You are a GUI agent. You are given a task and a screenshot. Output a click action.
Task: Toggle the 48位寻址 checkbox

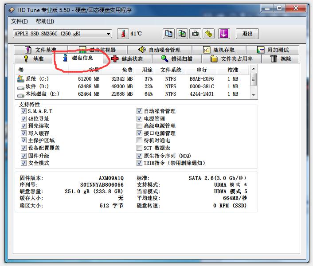pyautogui.click(x=23, y=118)
